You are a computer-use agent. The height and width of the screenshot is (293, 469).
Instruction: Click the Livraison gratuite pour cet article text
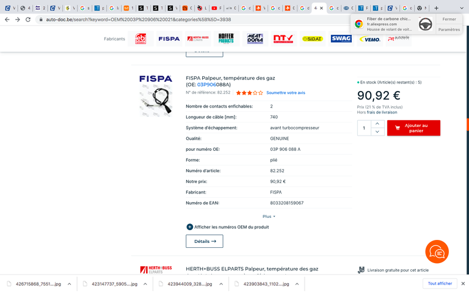pos(398,270)
